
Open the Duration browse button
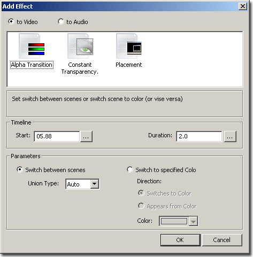(230, 137)
